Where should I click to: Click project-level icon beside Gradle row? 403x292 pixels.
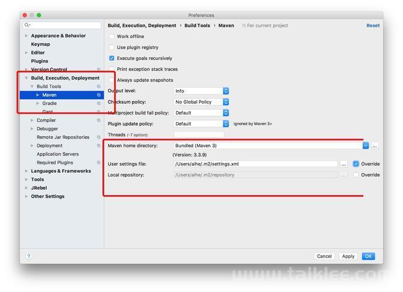[x=98, y=103]
